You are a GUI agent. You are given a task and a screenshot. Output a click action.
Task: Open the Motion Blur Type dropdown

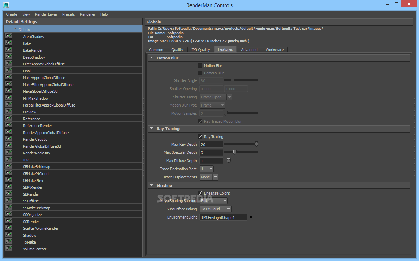(x=212, y=105)
